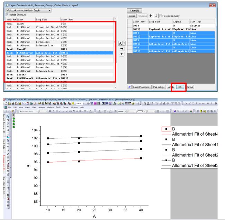Image resolution: width=225 pixels, height=220 pixels.
Task: Select the Screen Reader crosshair tool
Action: 8,127
